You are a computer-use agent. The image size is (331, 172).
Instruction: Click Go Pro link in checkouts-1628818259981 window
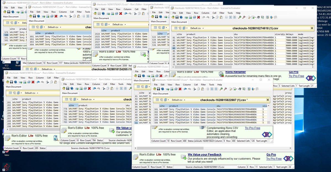pyautogui.click(x=271, y=154)
